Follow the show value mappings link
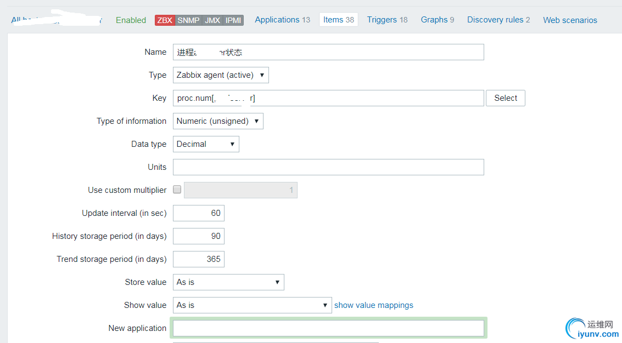Image resolution: width=622 pixels, height=343 pixels. pyautogui.click(x=373, y=305)
